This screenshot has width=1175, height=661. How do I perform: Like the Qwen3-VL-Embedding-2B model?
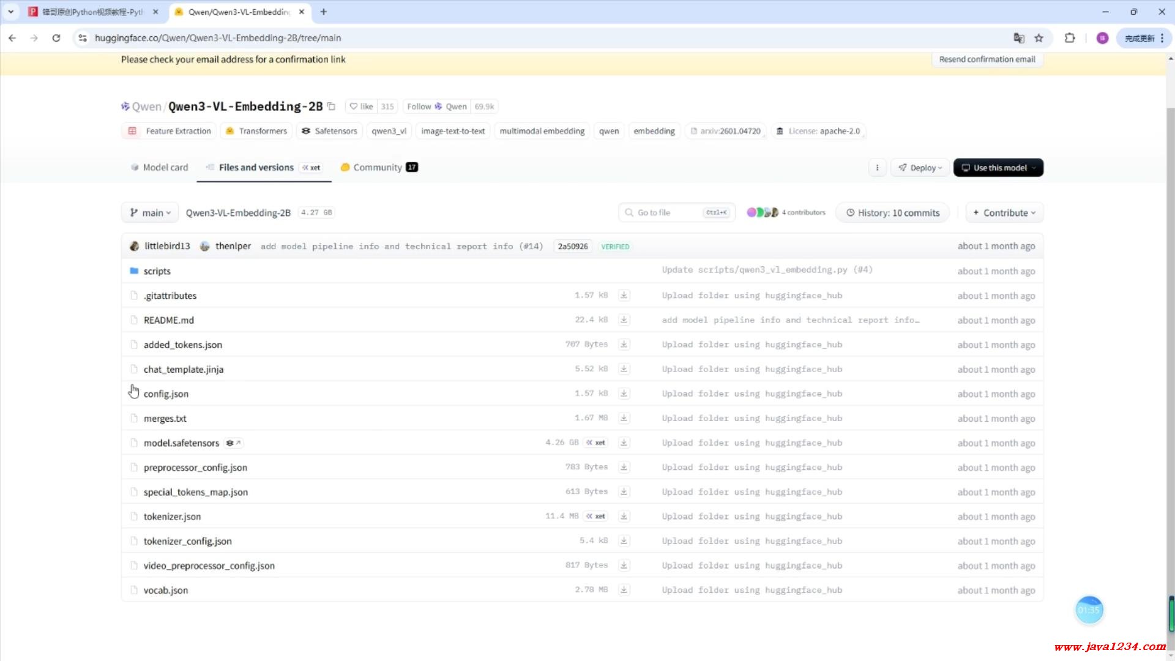coord(362,106)
